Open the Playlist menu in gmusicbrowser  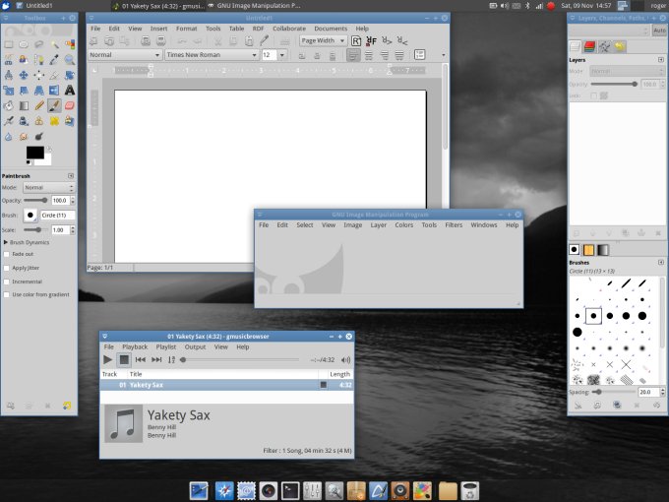(x=165, y=346)
